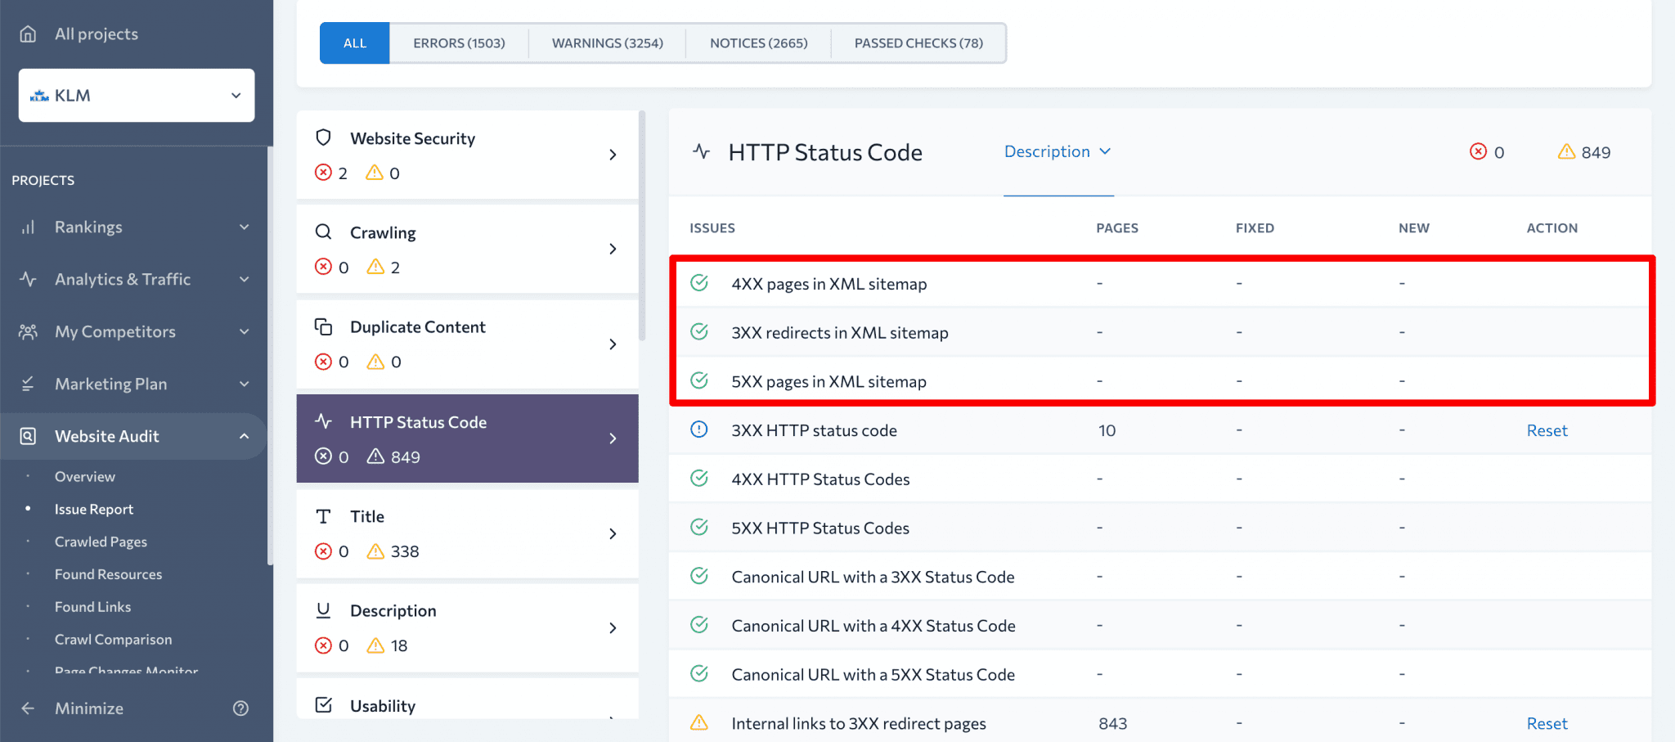Select the My Competitors people icon
The image size is (1675, 742).
click(28, 331)
